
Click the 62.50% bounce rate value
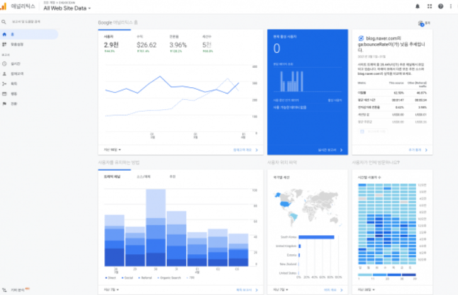click(x=399, y=93)
